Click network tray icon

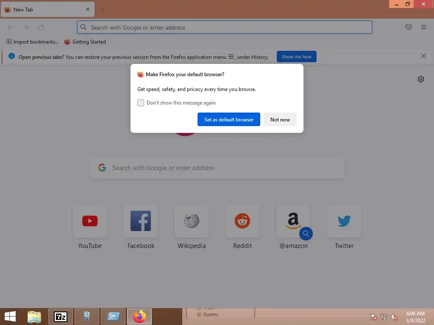384,317
